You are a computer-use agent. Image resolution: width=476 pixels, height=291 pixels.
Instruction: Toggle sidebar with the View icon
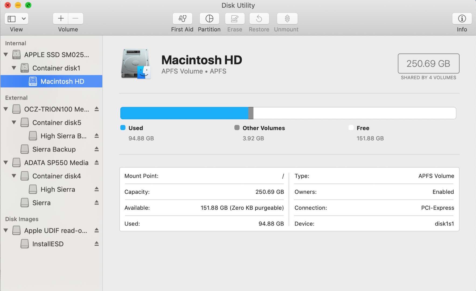[x=12, y=19]
